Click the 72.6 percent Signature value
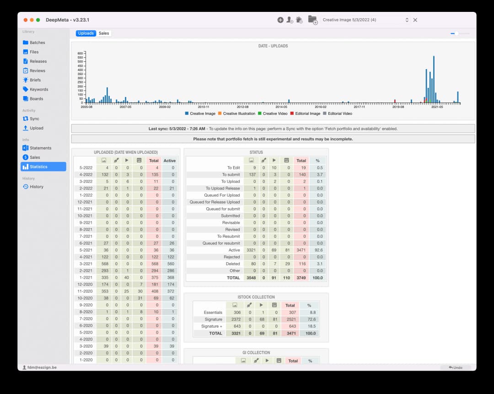The height and width of the screenshot is (394, 494). click(311, 319)
